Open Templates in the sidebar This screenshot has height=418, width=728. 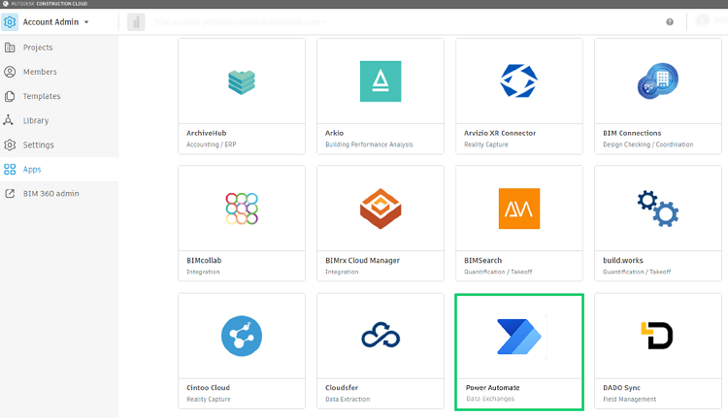tap(42, 96)
